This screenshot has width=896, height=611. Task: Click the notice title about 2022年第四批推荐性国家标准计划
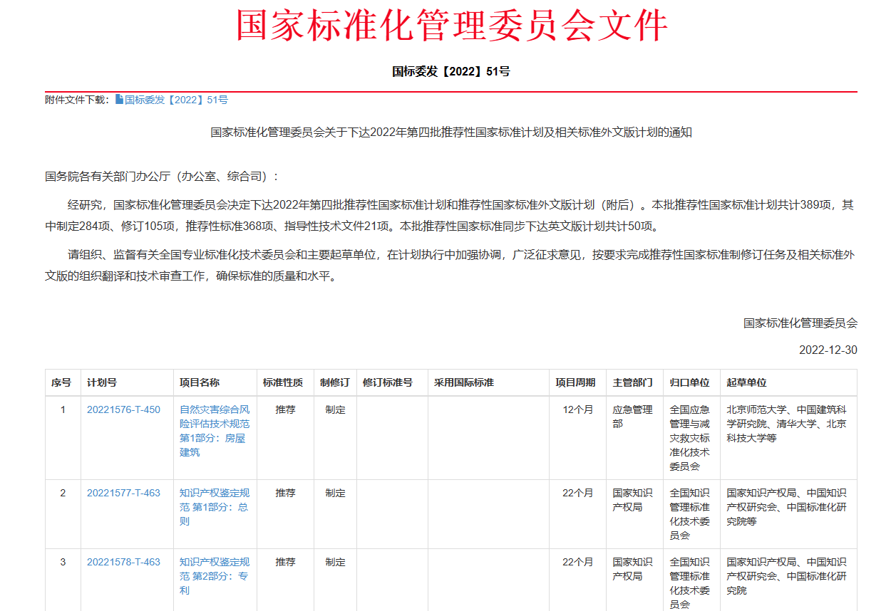coord(451,132)
